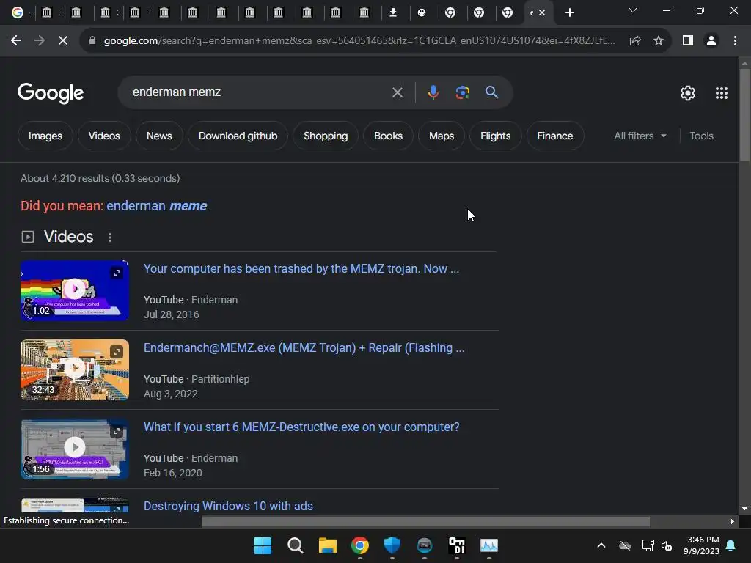751x563 pixels.
Task: Switch to the tab with smiley icon
Action: 422,13
